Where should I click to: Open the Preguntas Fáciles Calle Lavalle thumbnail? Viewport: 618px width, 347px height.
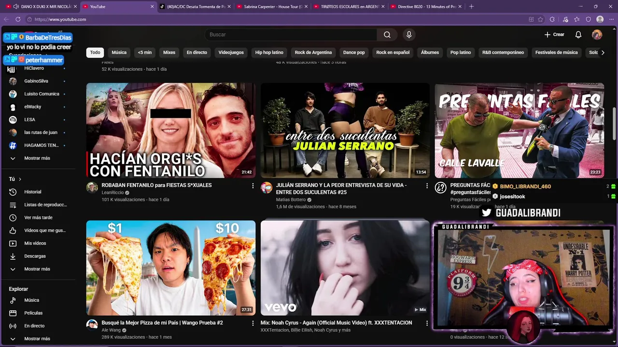[x=519, y=131]
